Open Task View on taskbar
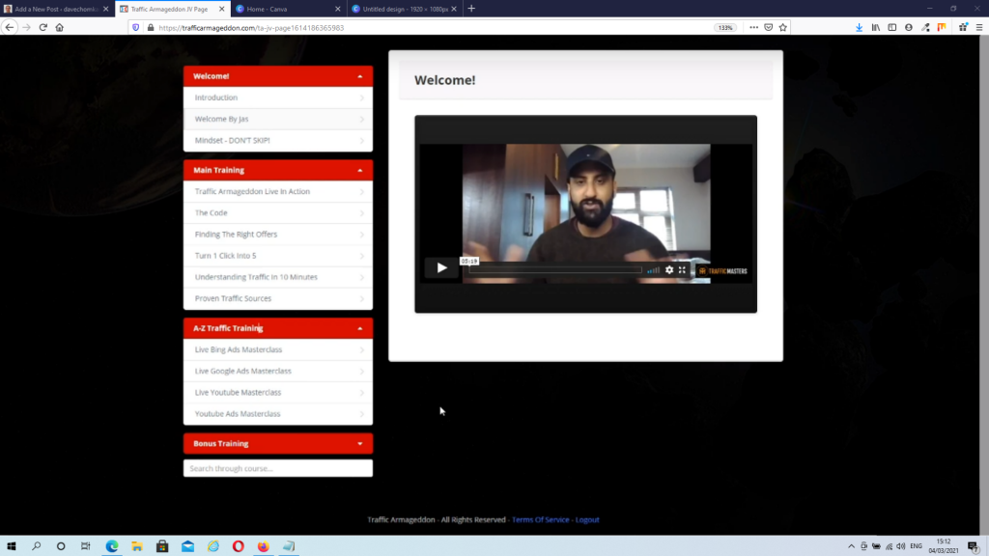Viewport: 989px width, 556px height. click(x=86, y=546)
